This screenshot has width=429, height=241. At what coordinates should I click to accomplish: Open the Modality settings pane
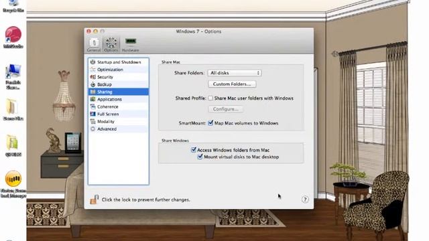pos(119,121)
